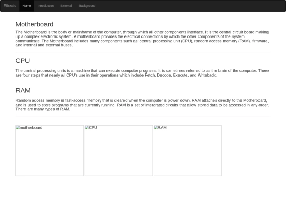The height and width of the screenshot is (214, 286).
Task: Click the paragraph starting 'The Motherboard is the body'
Action: [x=142, y=39]
